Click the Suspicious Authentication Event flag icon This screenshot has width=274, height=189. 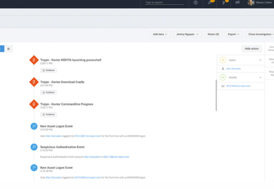pos(34,147)
